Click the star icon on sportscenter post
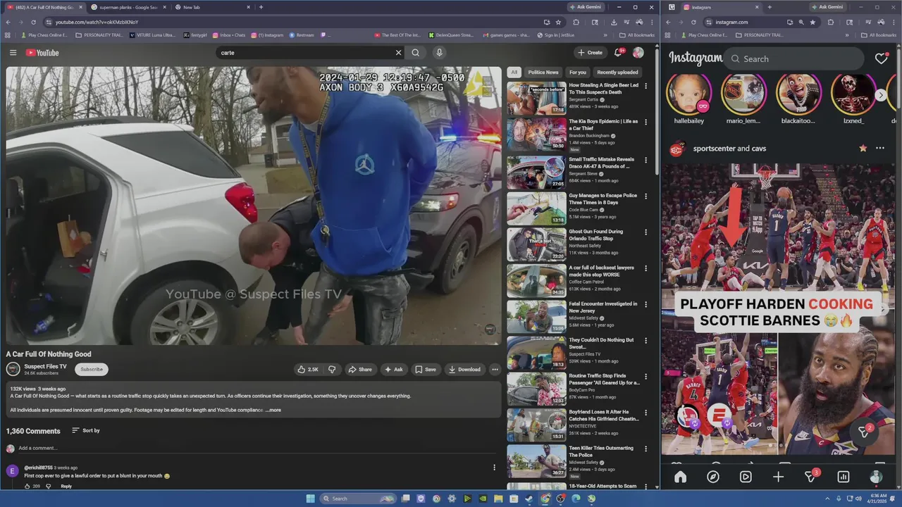Image resolution: width=902 pixels, height=507 pixels. pos(863,149)
